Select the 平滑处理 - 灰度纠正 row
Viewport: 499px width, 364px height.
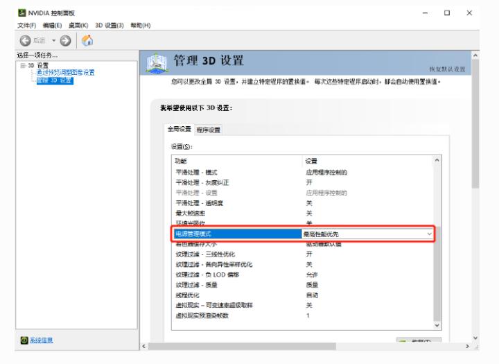tap(304, 182)
